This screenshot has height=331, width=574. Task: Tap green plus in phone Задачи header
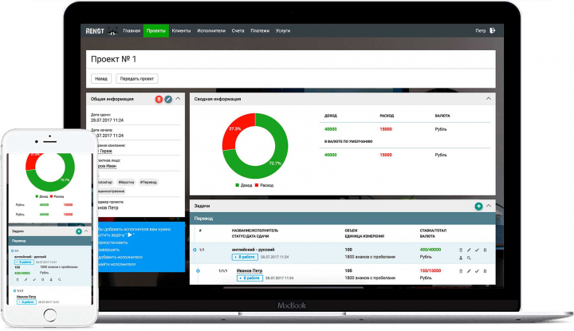coord(79,231)
